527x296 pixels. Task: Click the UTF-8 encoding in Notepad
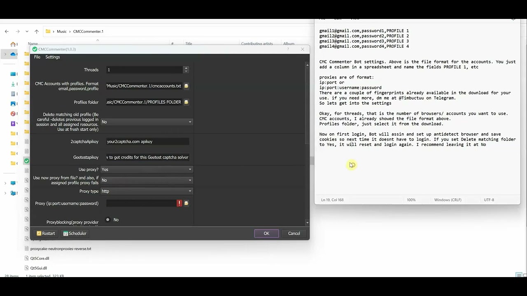pyautogui.click(x=489, y=200)
